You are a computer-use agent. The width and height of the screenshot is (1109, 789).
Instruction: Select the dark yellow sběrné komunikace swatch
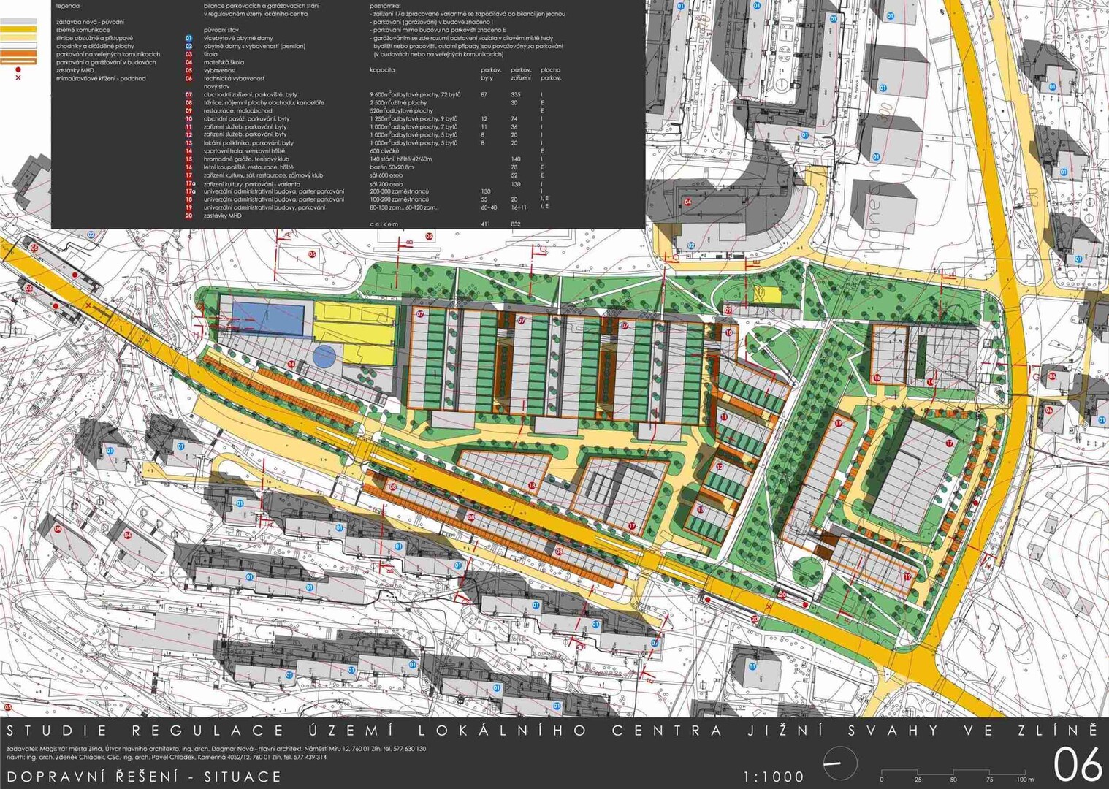click(18, 30)
